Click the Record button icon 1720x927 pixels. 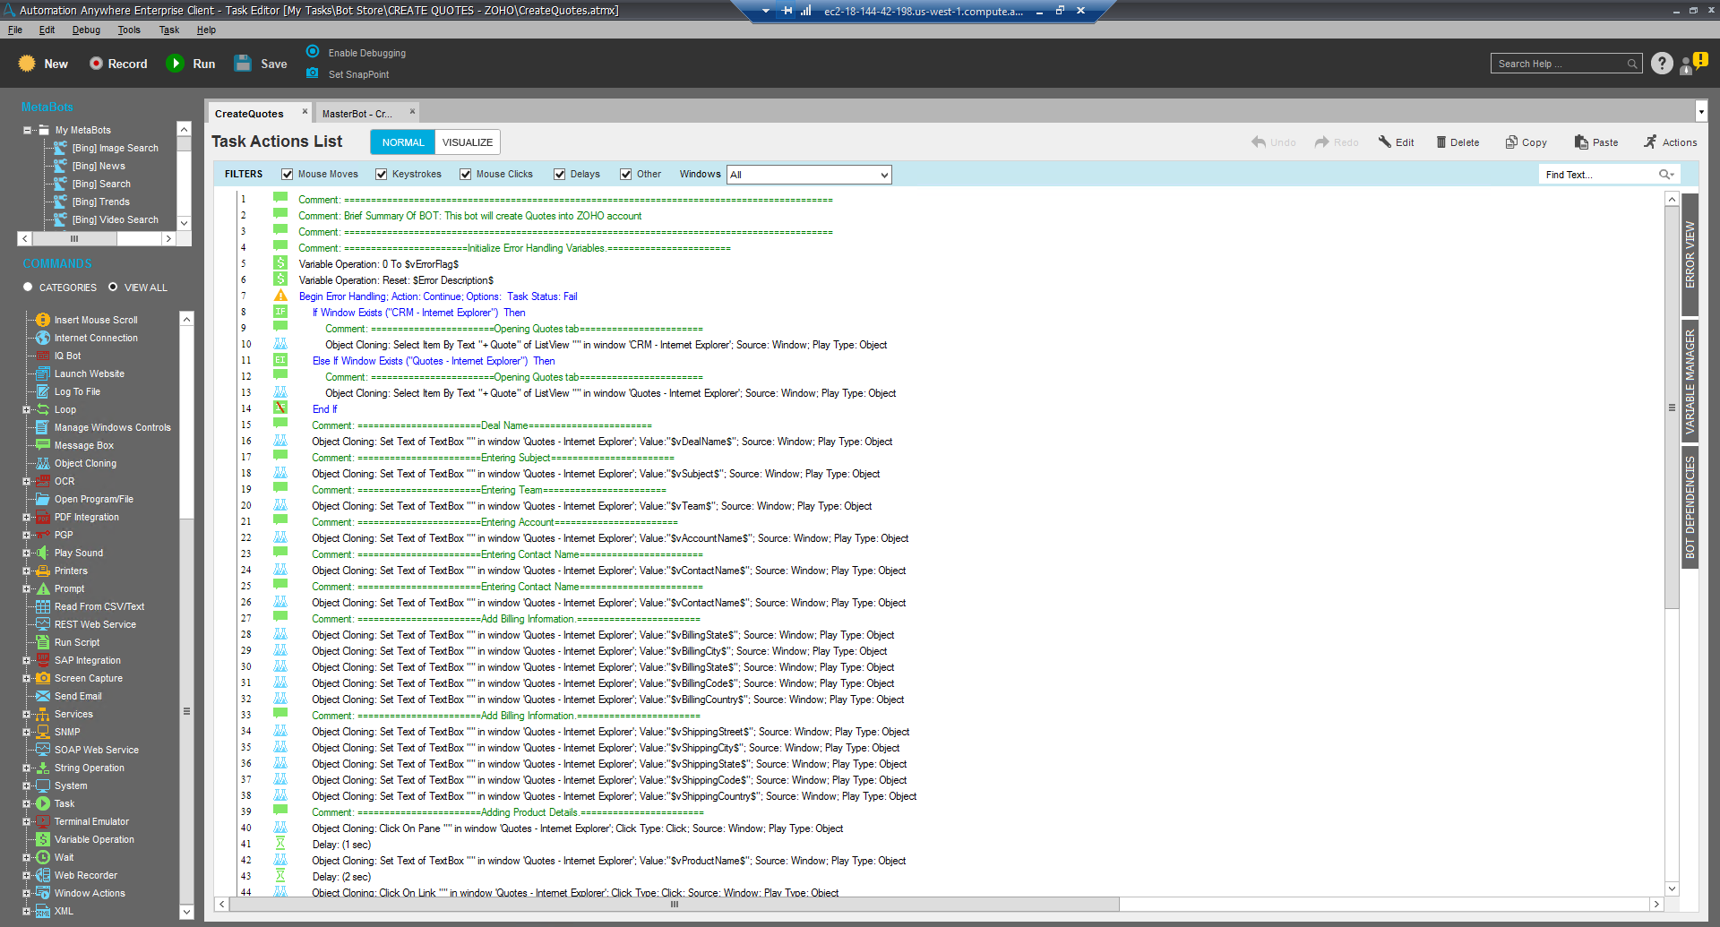96,64
